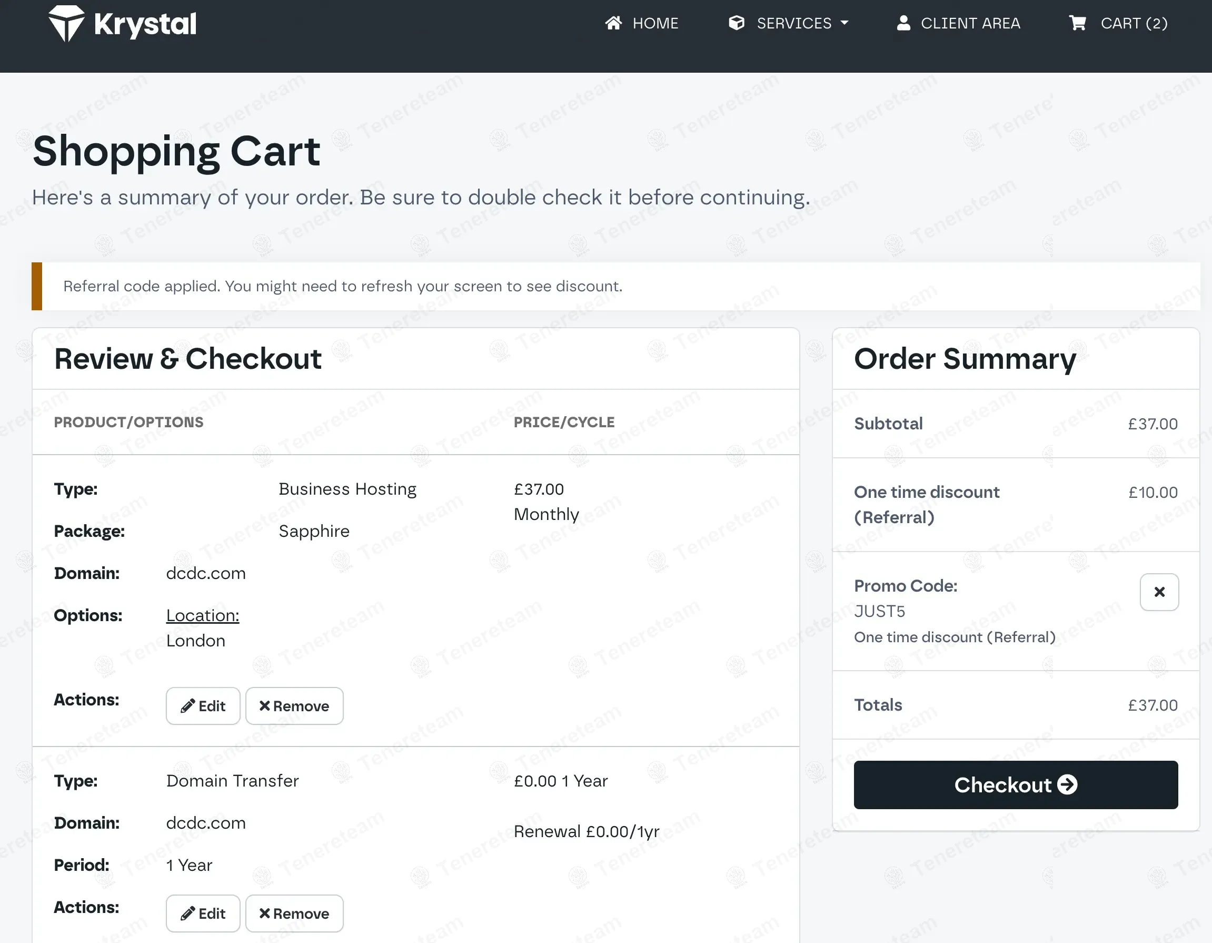Click the referral code applied notice
Screen dimensions: 1212x943
tap(342, 286)
